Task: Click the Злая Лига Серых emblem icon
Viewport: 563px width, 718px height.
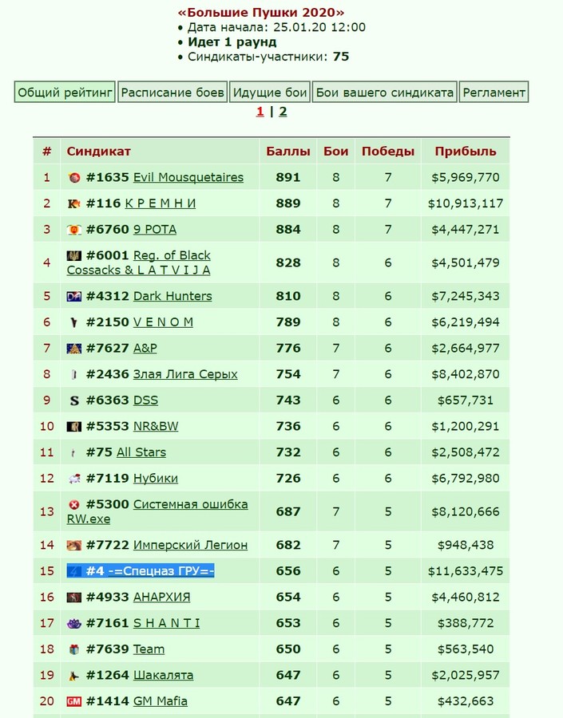Action: 73,375
